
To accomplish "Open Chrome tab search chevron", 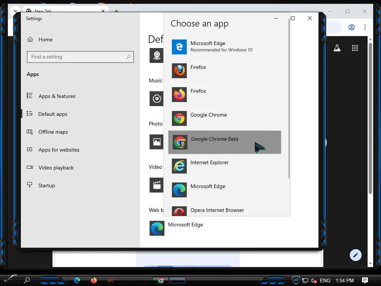I will [x=15, y=11].
